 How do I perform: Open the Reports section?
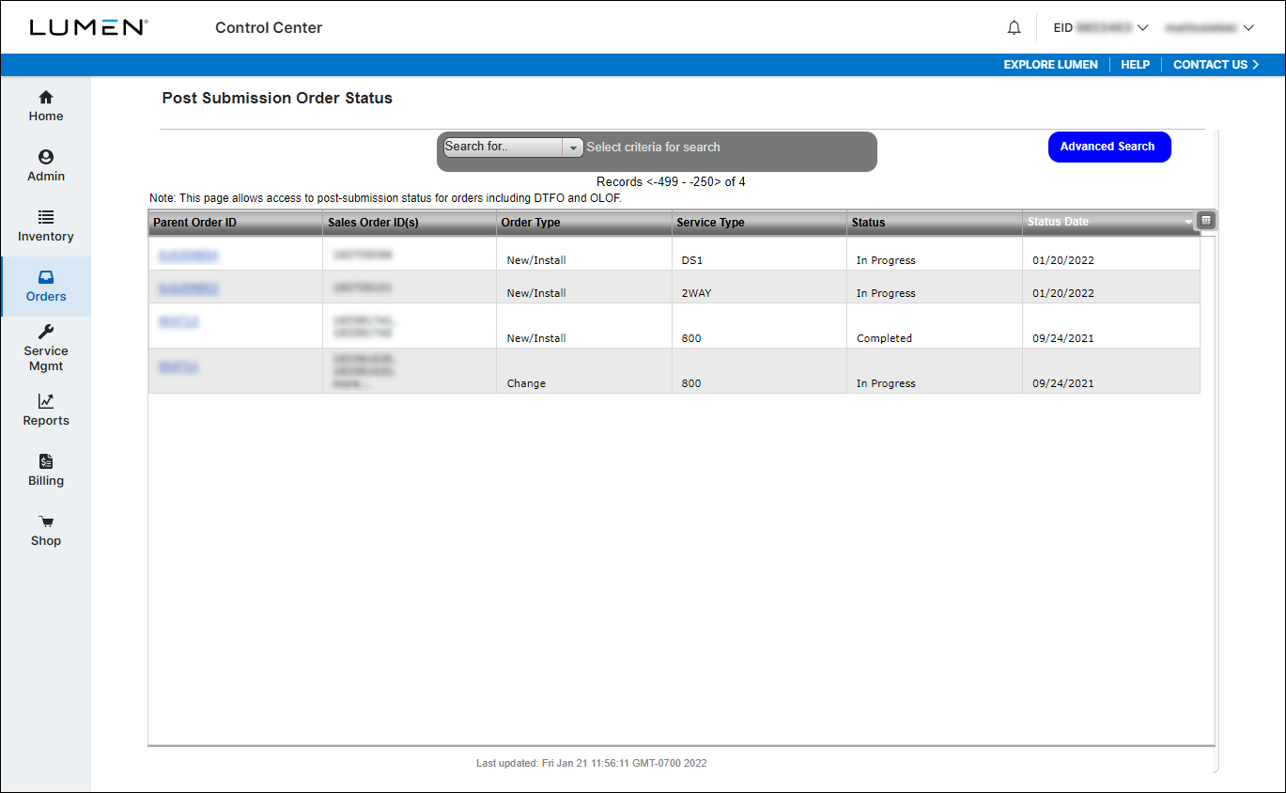pos(46,411)
